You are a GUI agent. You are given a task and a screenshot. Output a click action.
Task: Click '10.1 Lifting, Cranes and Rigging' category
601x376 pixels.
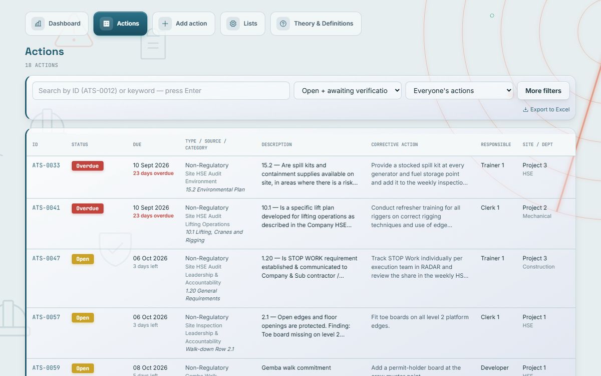[x=214, y=236]
